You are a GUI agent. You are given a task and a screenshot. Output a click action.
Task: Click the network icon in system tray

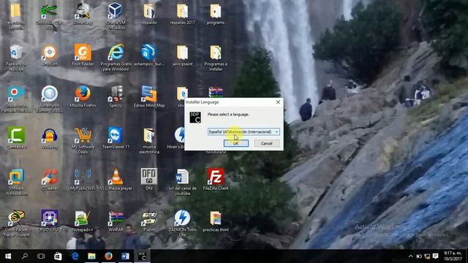427,256
